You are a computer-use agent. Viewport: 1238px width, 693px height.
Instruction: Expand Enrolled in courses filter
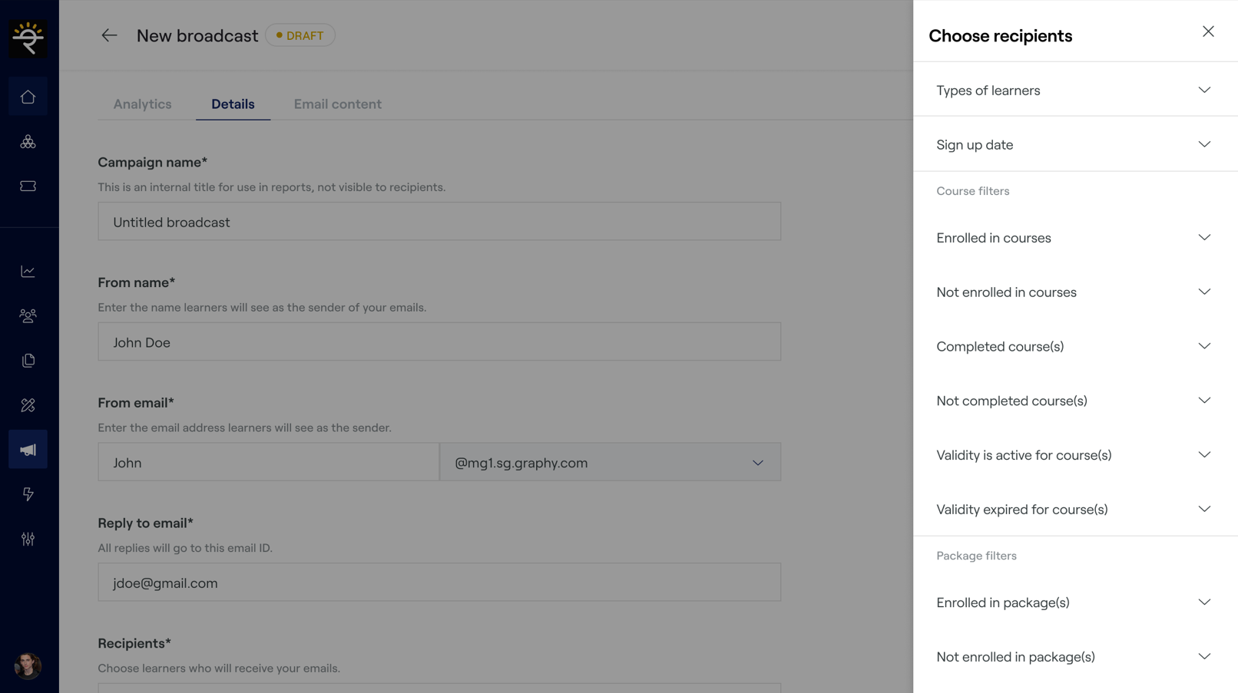click(1074, 238)
